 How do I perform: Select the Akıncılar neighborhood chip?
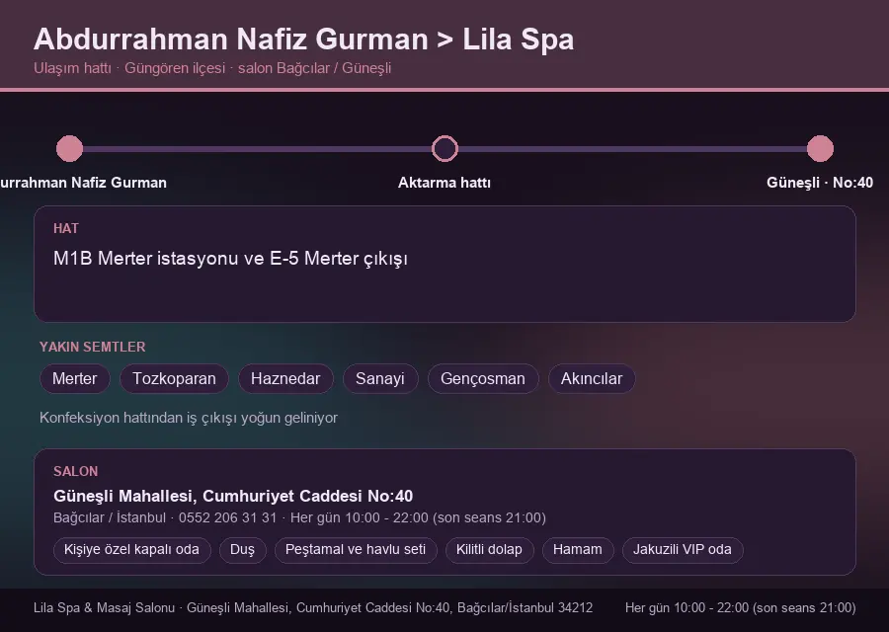[592, 378]
